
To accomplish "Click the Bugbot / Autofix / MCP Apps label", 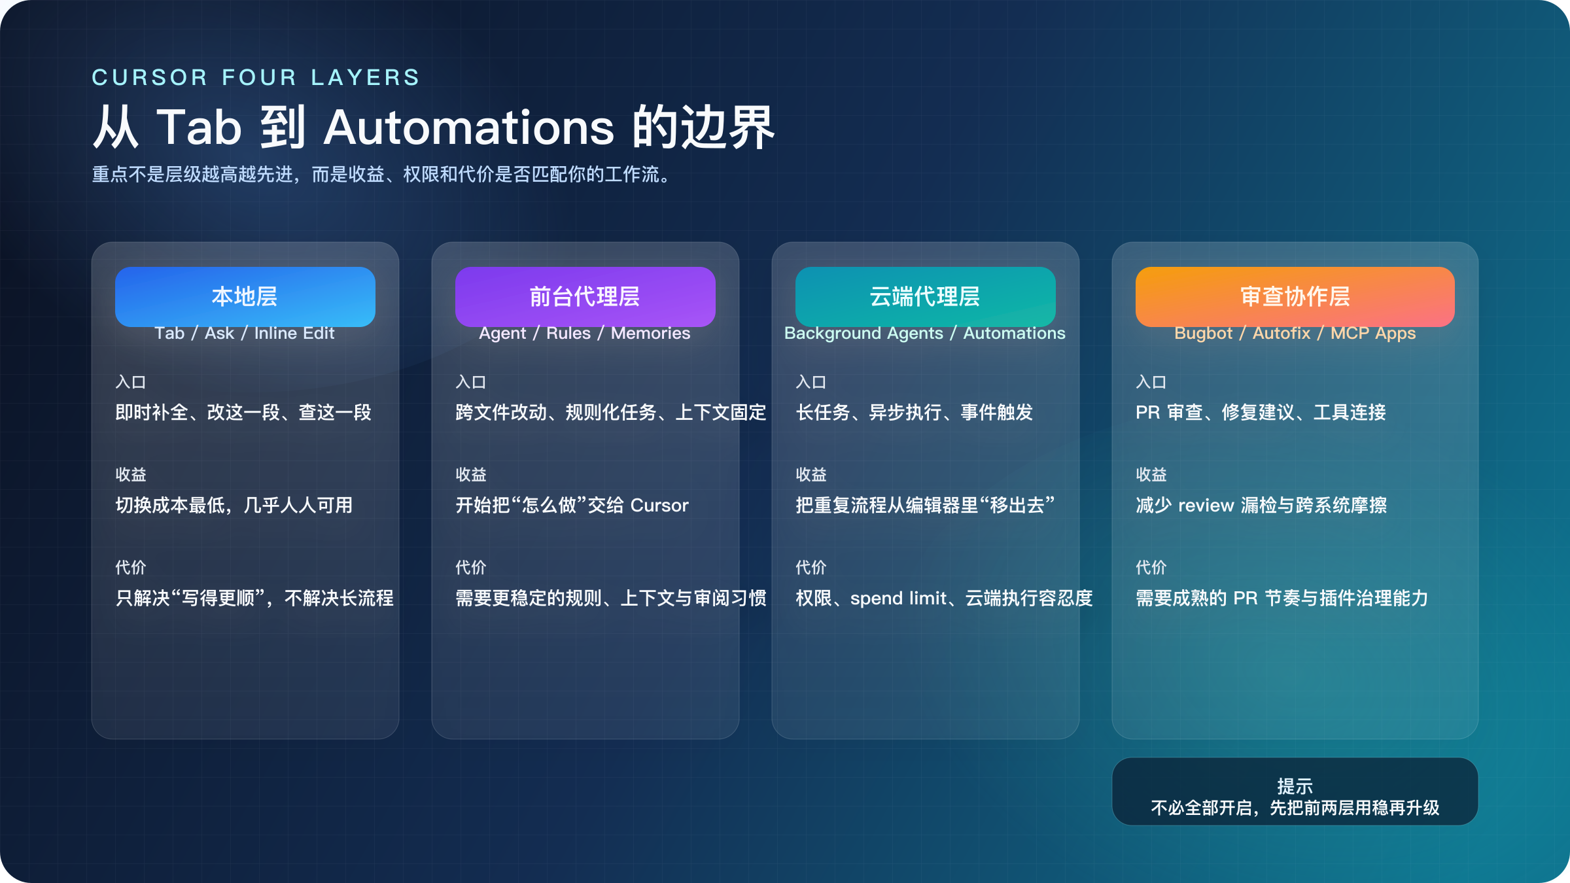I will (1295, 333).
